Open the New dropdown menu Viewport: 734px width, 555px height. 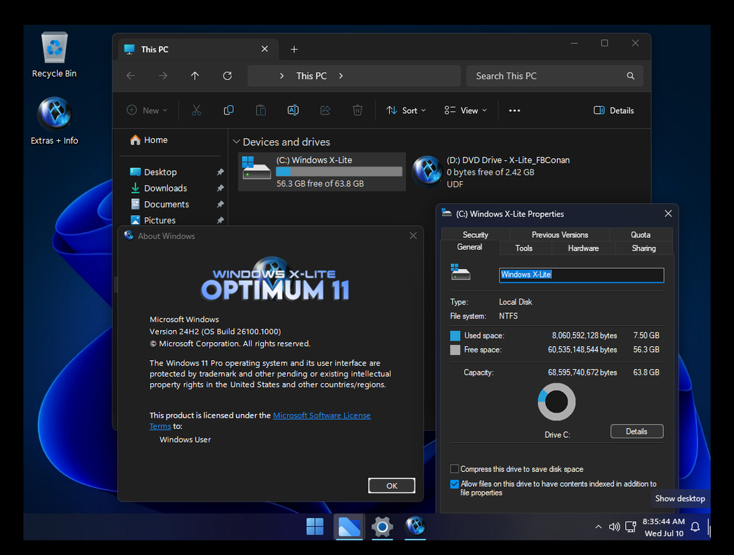pos(147,110)
